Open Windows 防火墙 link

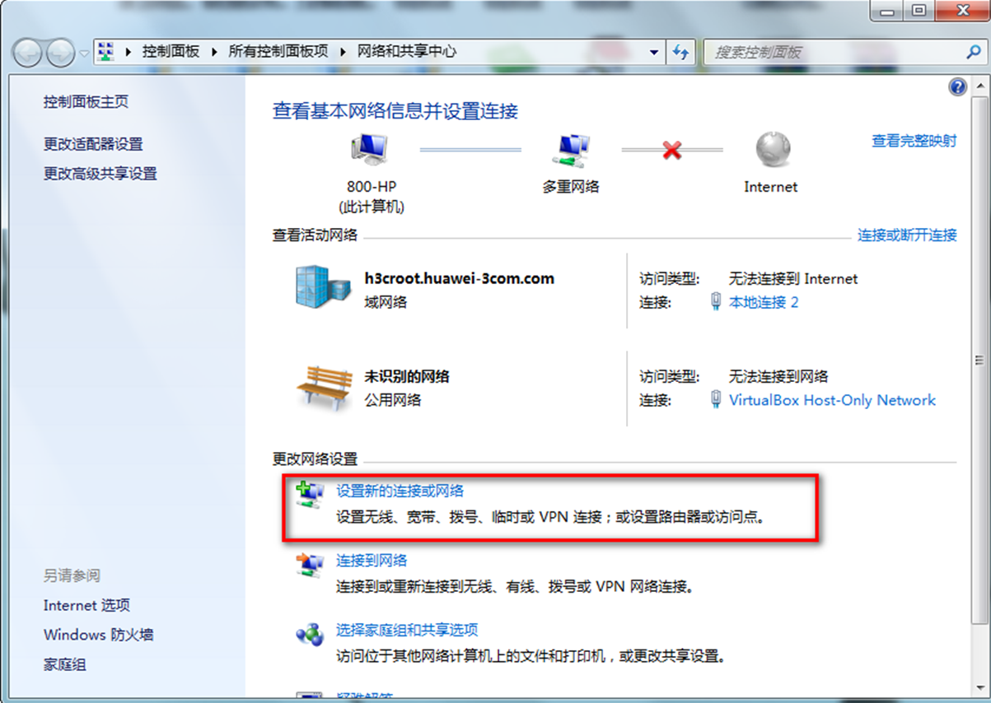pos(99,635)
